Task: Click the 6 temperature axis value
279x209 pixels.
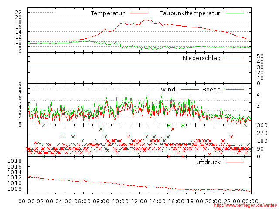Action: 20,51
